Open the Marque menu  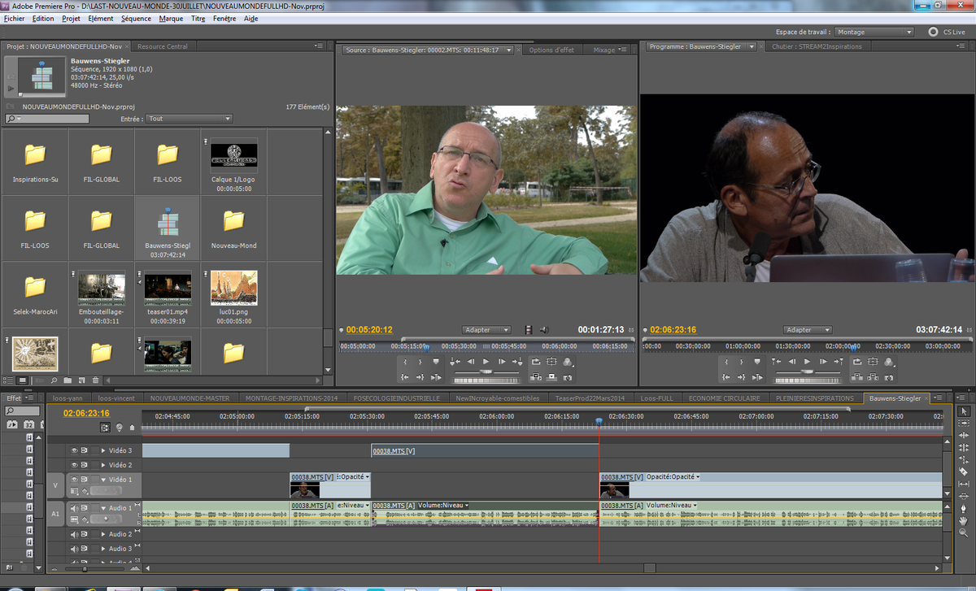(171, 19)
